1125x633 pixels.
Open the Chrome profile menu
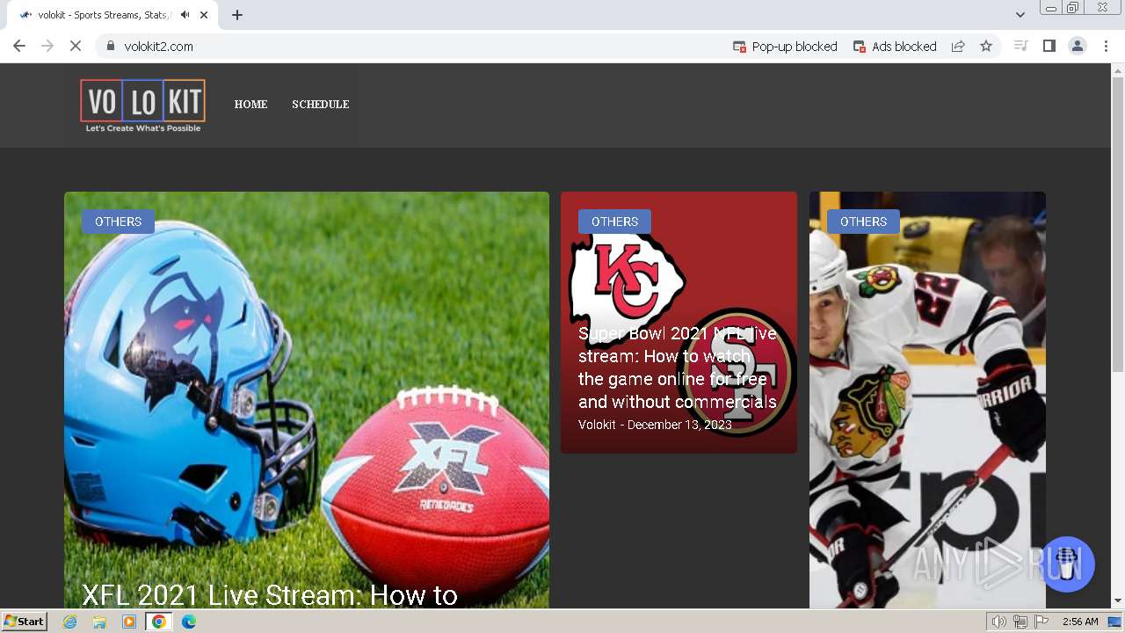1077,46
